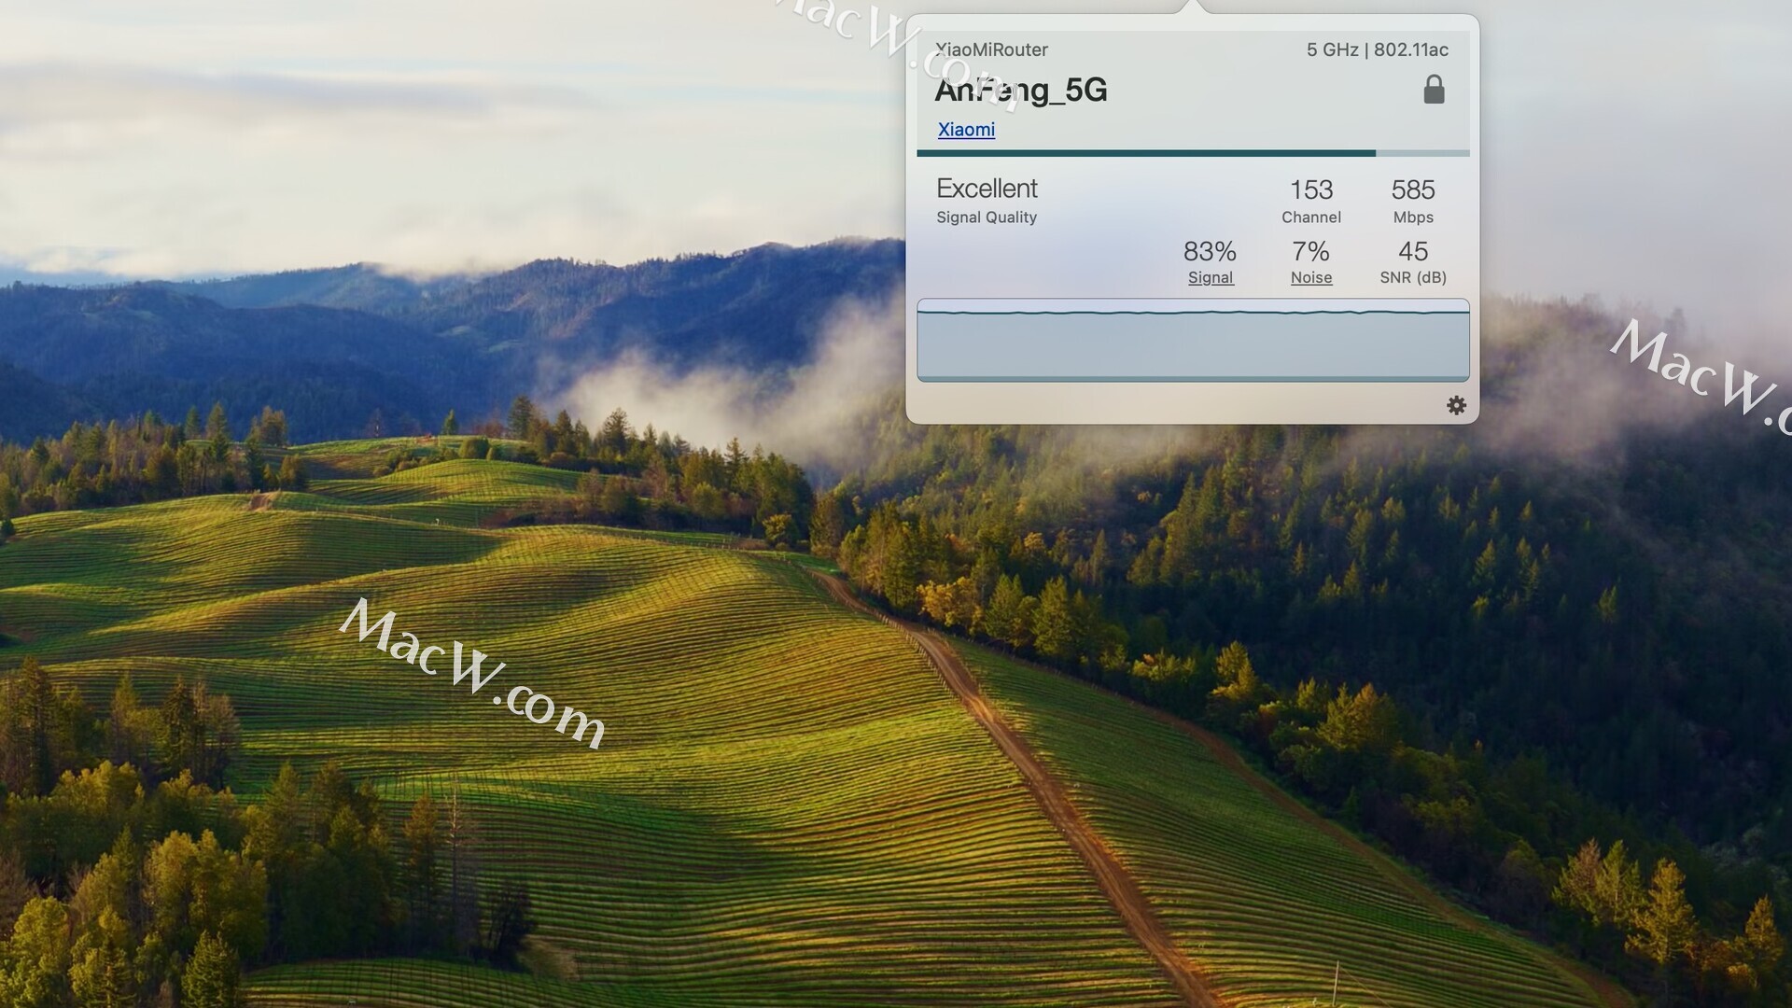Open the Xiaomi vendor link

[966, 130]
